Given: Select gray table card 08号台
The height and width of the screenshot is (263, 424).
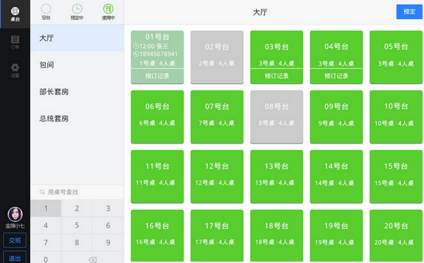Looking at the screenshot, I should (x=276, y=117).
